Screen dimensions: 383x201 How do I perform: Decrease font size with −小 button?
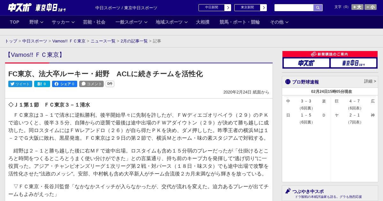click(x=371, y=7)
